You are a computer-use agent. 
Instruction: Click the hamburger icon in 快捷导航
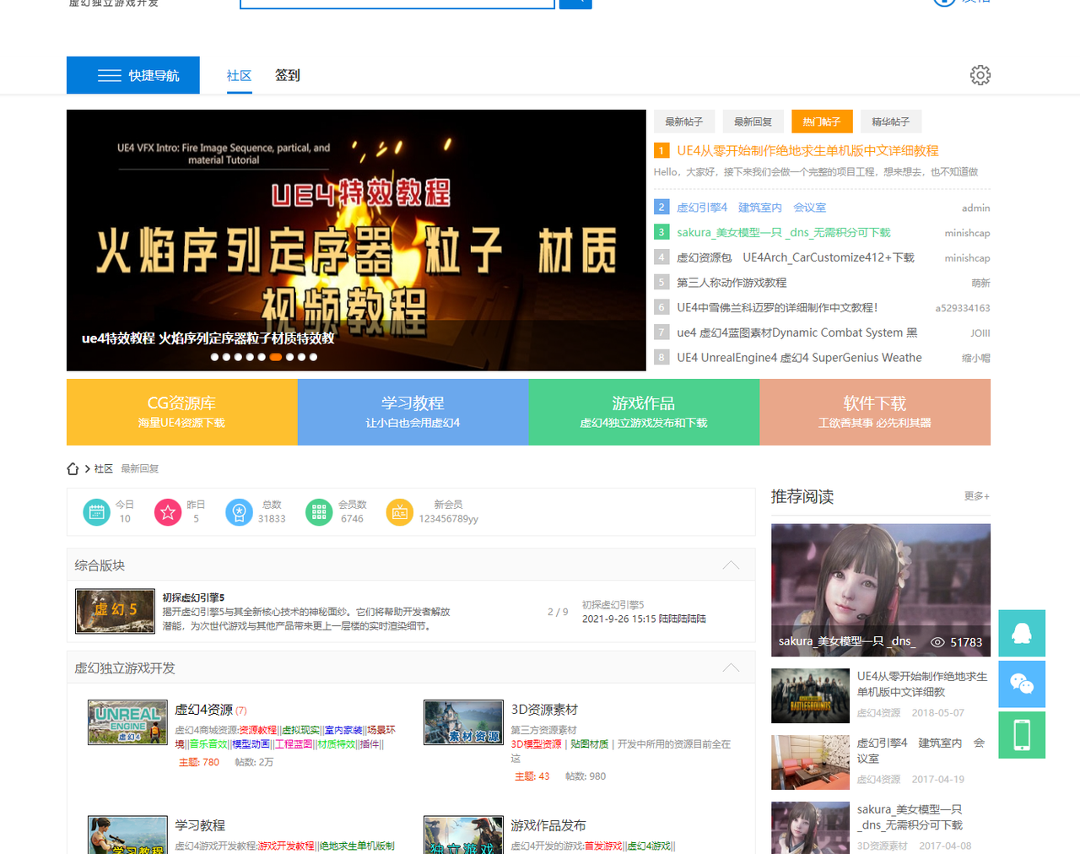pos(110,75)
